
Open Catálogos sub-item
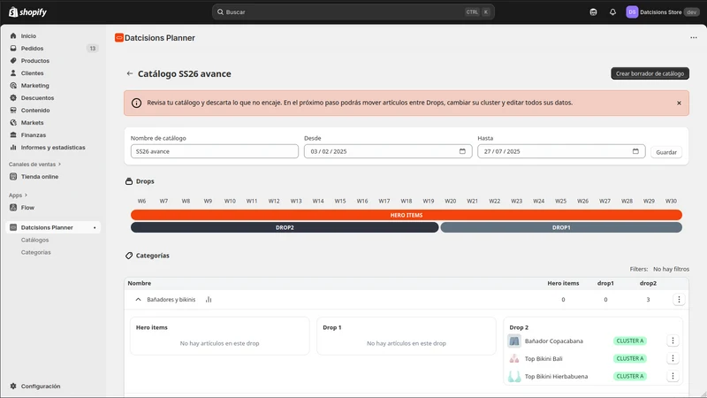tap(34, 240)
